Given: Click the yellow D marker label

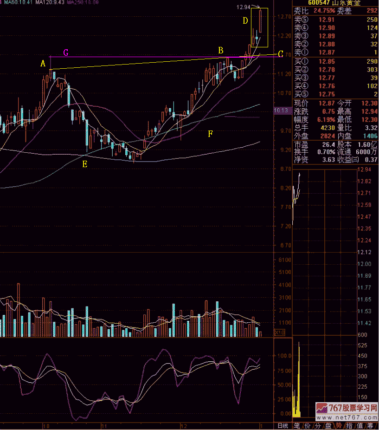Looking at the screenshot, I should 245,21.
